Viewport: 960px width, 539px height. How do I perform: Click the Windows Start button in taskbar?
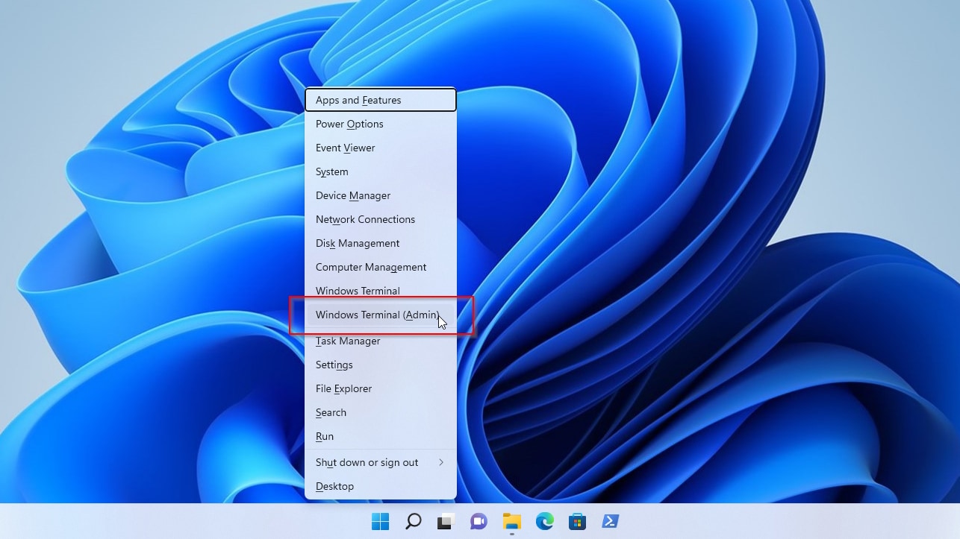coord(381,521)
